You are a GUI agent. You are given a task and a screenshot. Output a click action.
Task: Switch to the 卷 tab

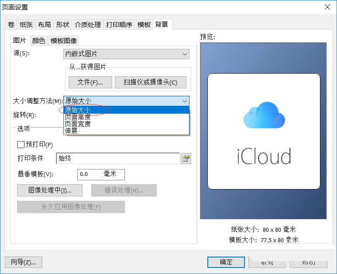[x=11, y=25]
